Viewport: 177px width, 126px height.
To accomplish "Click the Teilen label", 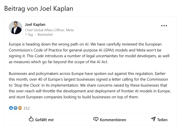I will click(x=162, y=120).
